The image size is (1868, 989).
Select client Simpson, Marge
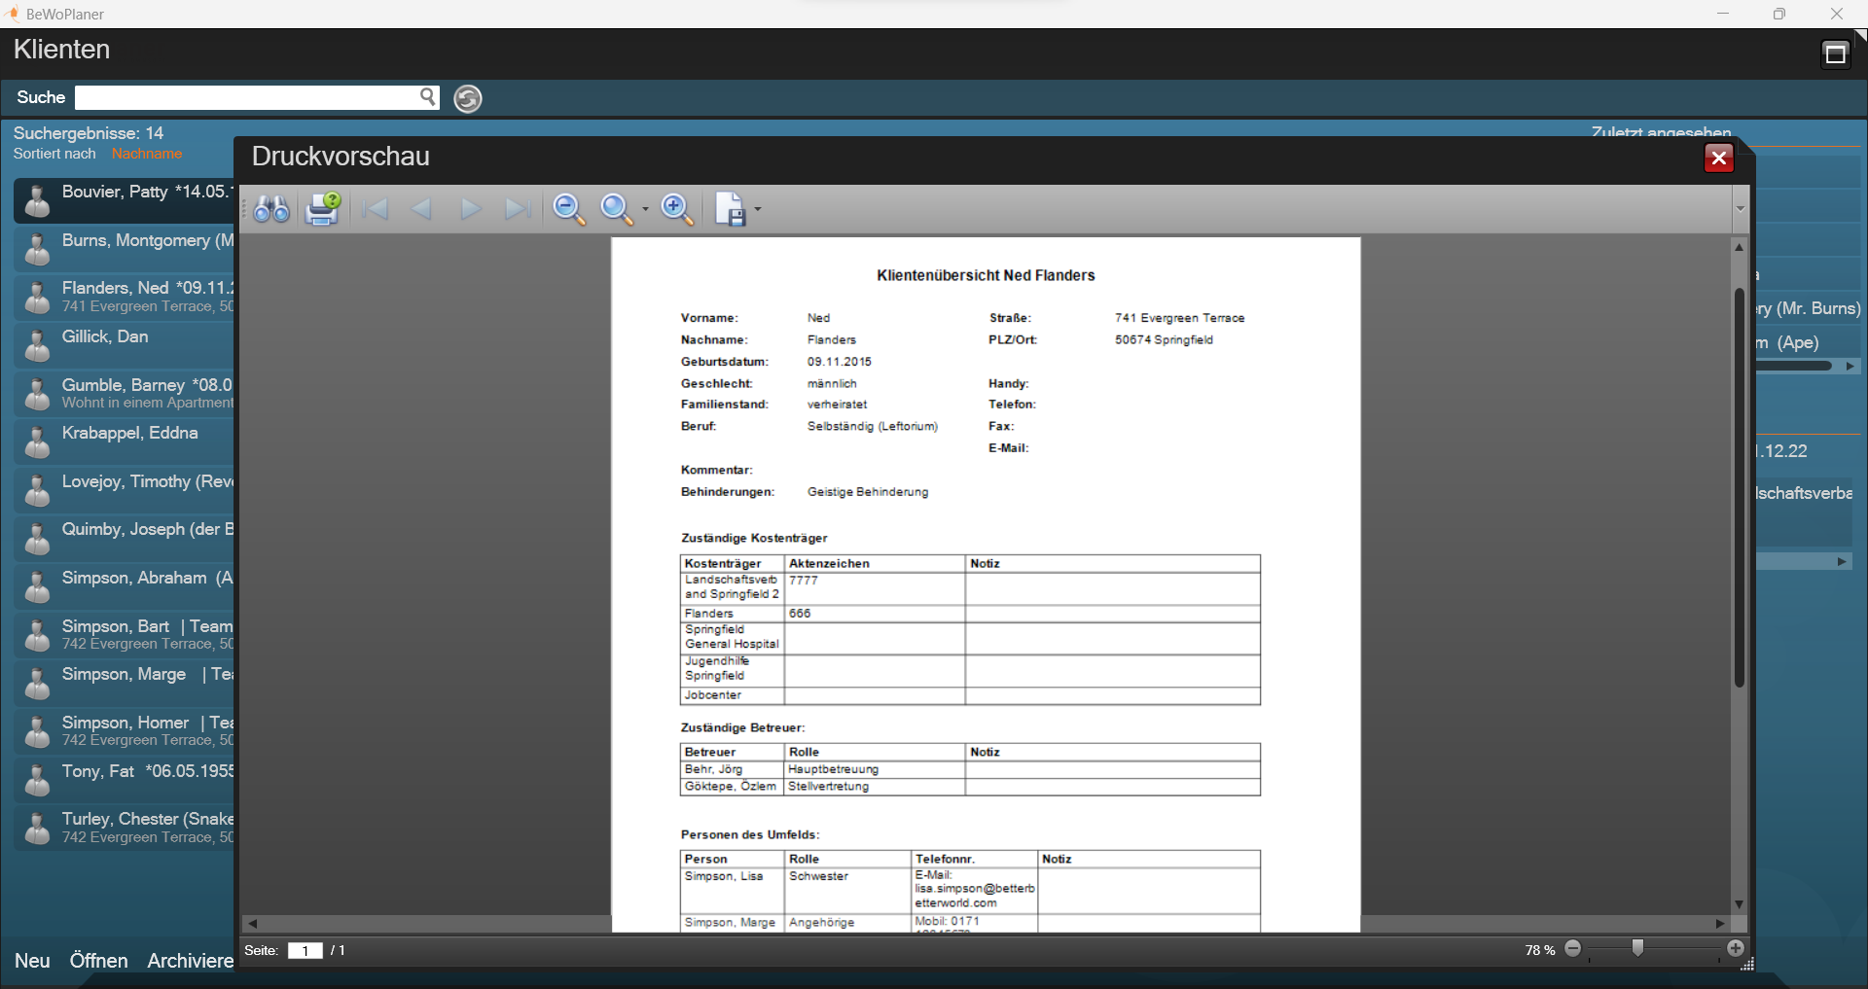[124, 682]
